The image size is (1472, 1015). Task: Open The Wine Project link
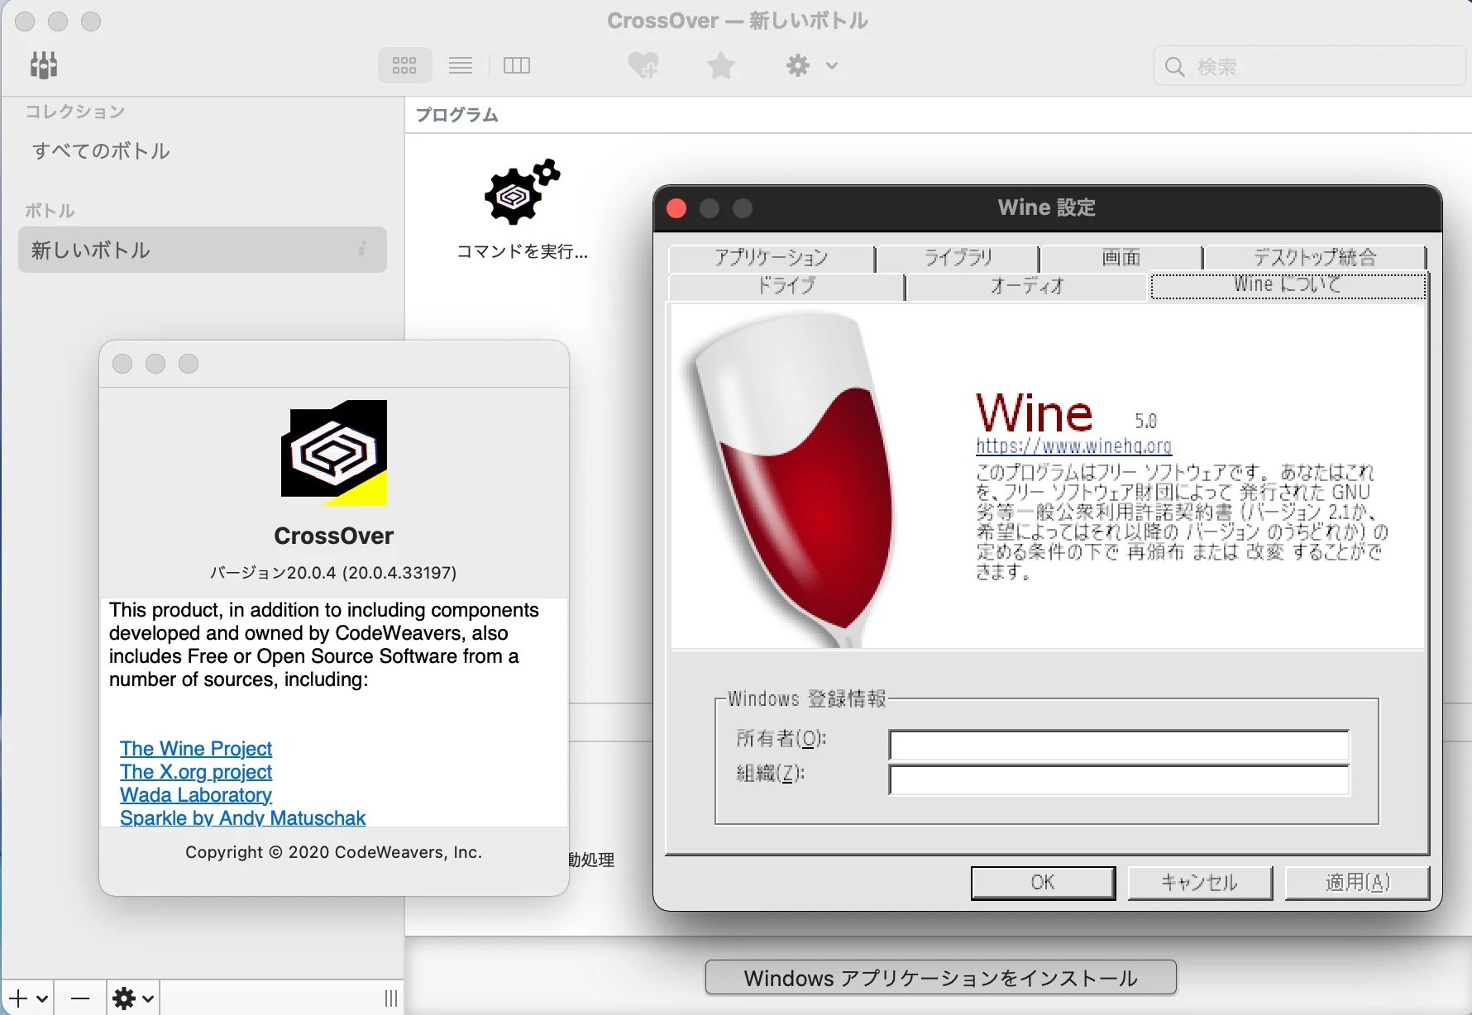pyautogui.click(x=196, y=748)
